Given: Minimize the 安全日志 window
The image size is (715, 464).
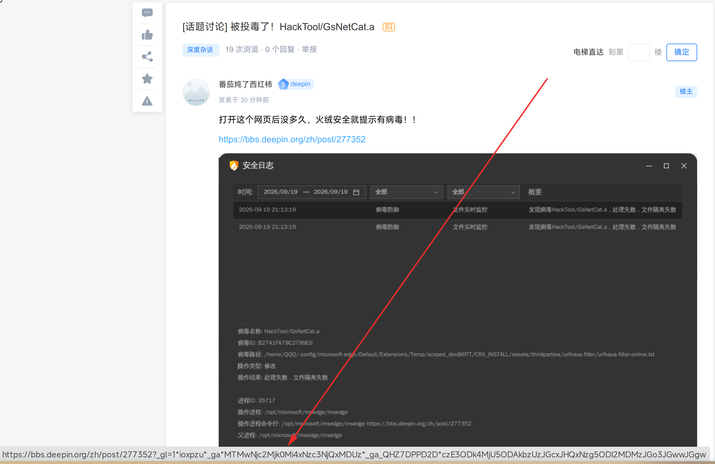Looking at the screenshot, I should point(649,166).
